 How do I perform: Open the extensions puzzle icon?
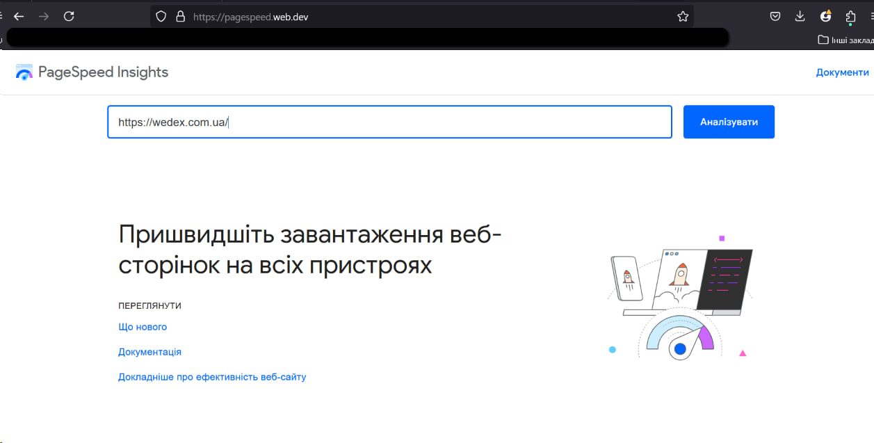pos(850,17)
